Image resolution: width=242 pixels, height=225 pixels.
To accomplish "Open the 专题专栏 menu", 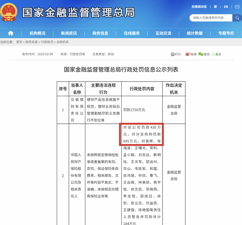I will 226,33.
